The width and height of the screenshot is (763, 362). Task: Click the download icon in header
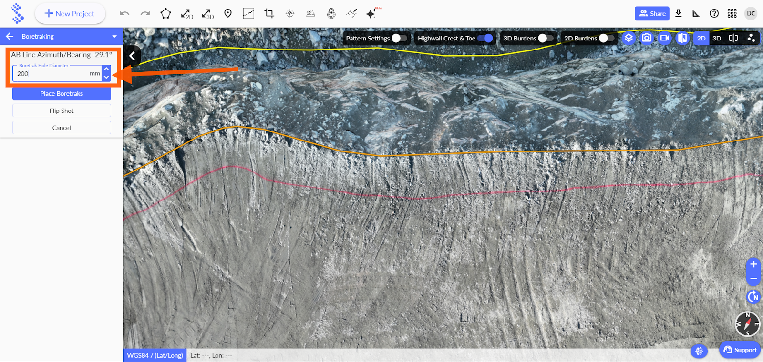[679, 13]
